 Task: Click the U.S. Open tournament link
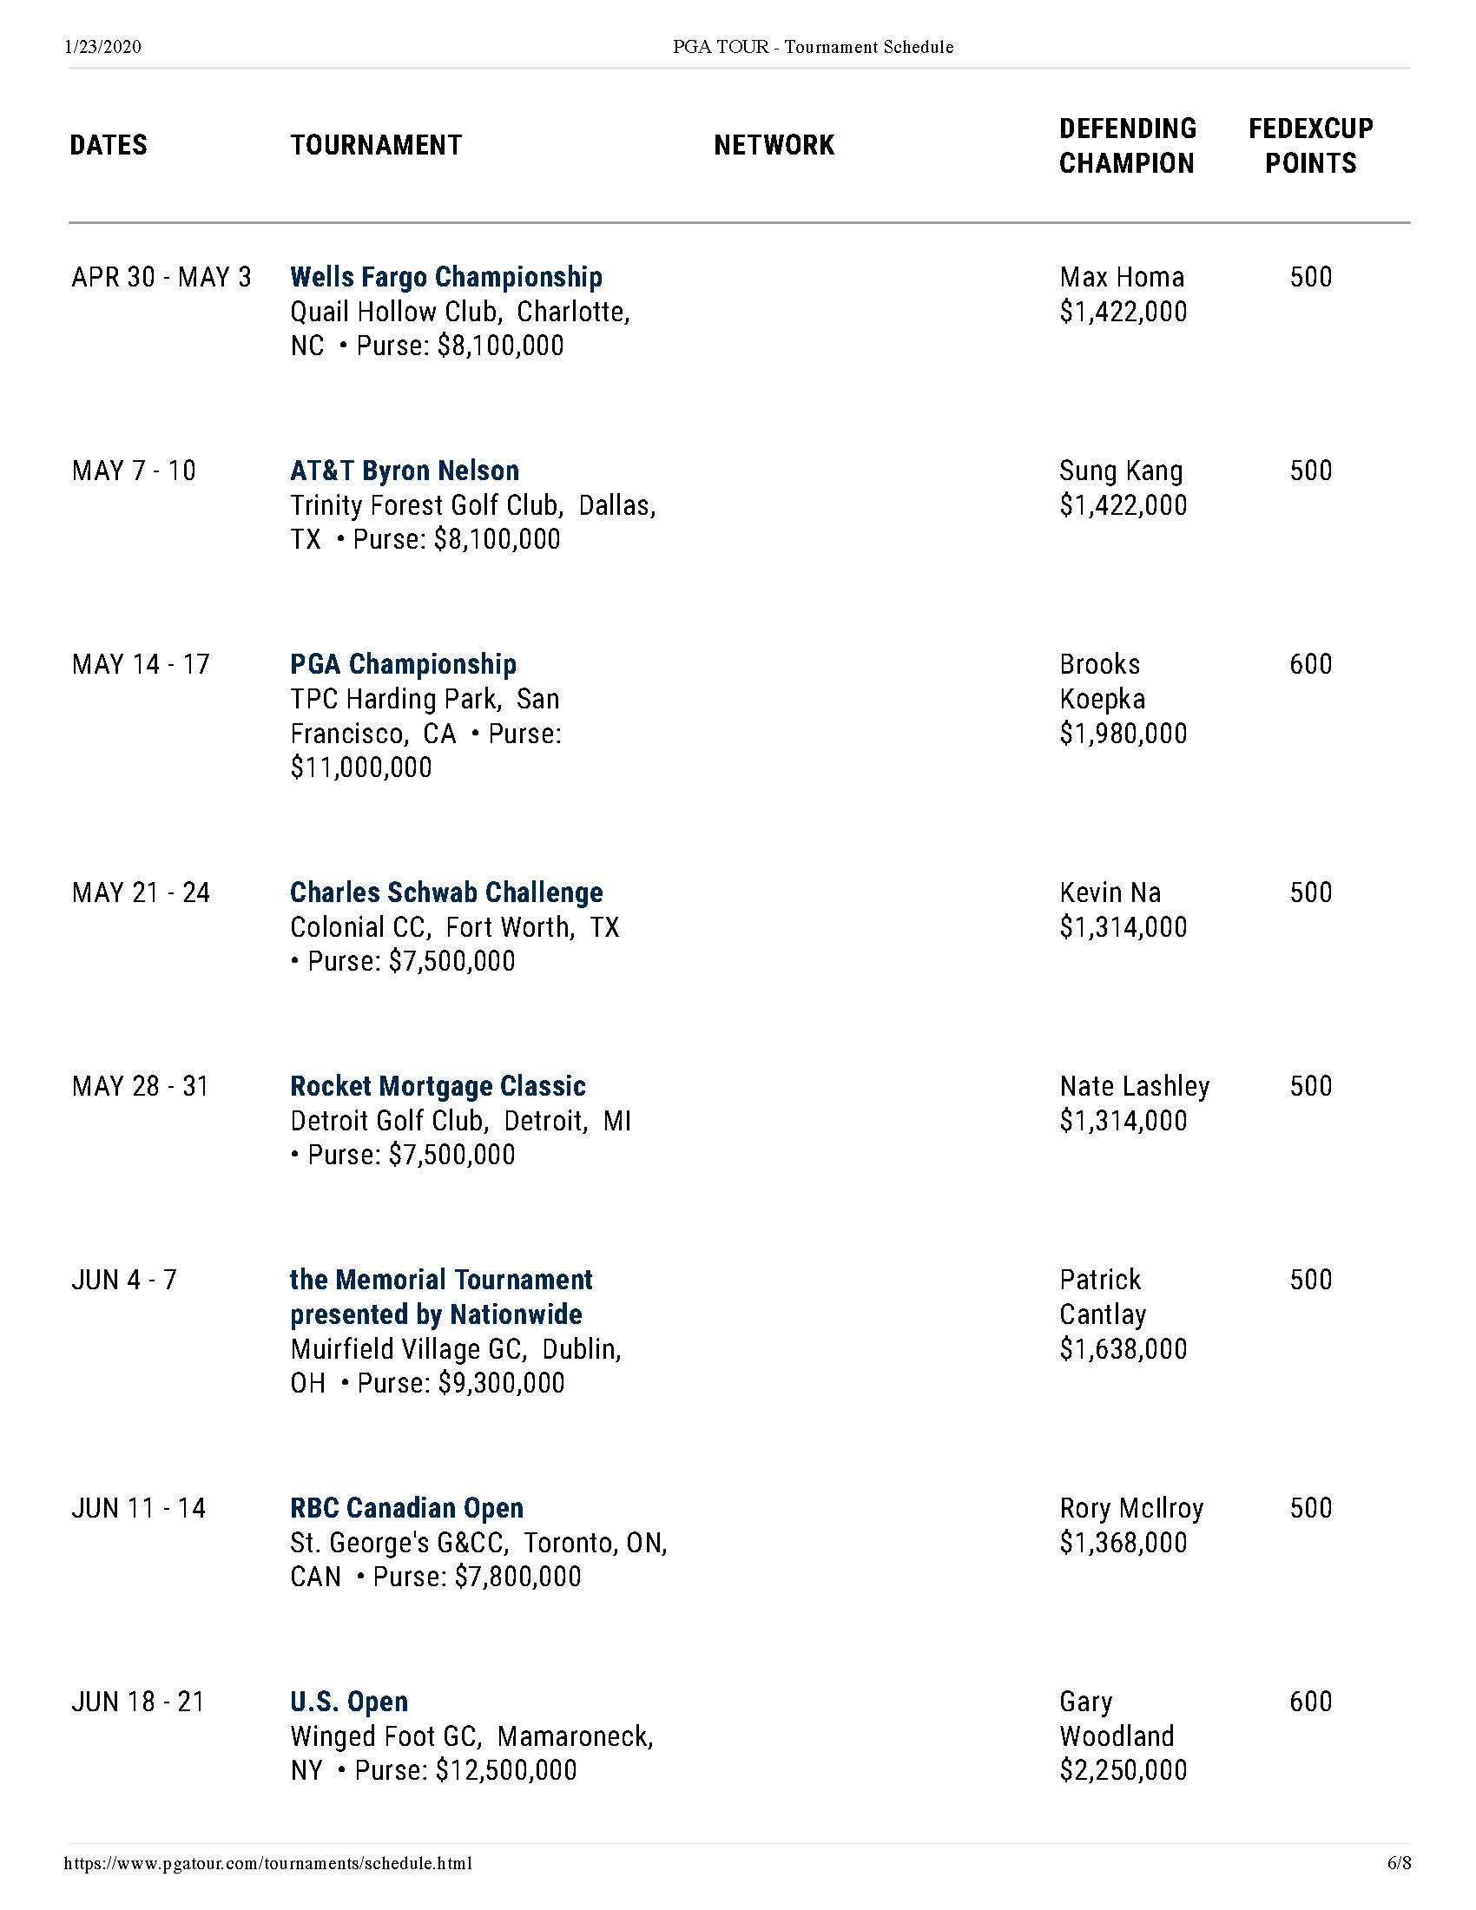pos(349,1701)
